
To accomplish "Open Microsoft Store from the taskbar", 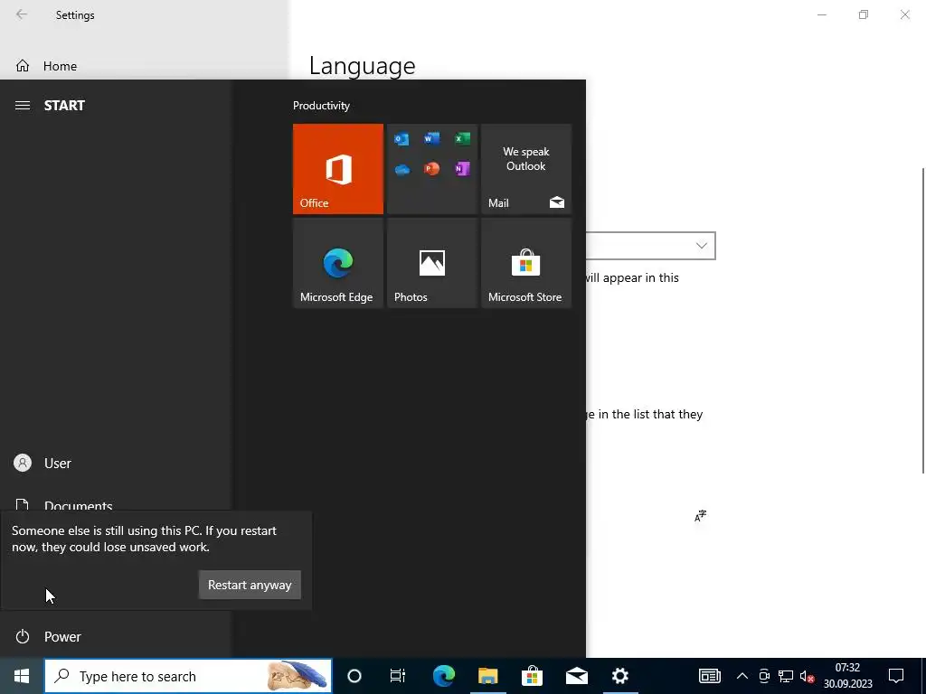I will point(532,676).
